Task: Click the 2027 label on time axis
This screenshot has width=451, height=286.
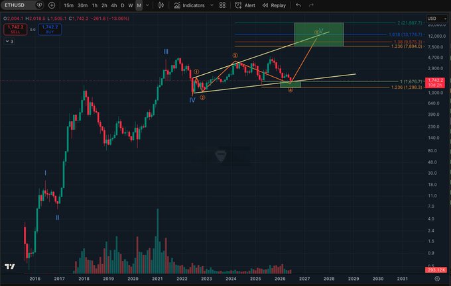Action: [304, 279]
